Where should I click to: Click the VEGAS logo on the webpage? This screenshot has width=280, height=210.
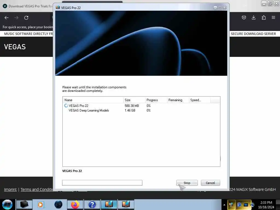15,47
